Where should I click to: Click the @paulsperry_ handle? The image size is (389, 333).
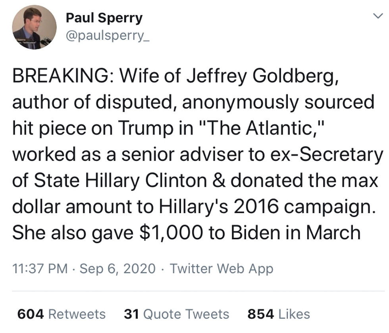point(107,37)
